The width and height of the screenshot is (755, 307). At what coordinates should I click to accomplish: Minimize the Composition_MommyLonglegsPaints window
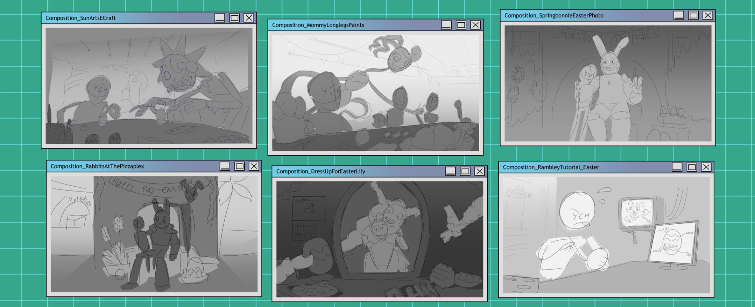point(446,25)
